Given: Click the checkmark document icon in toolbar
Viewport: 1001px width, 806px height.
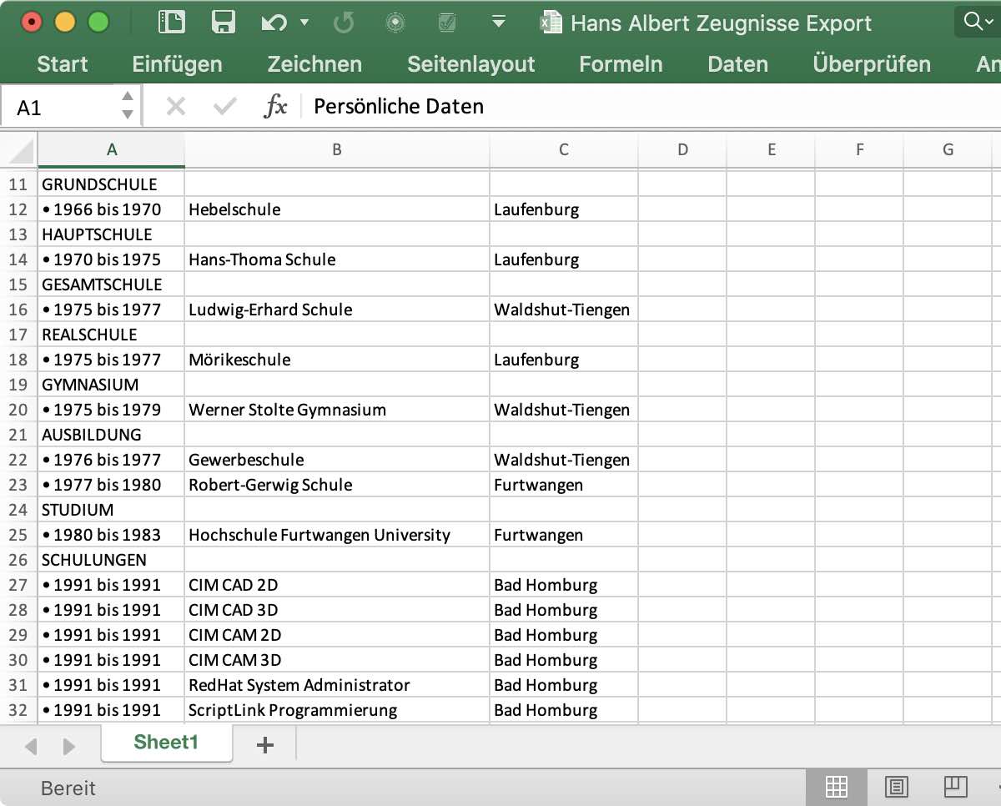Looking at the screenshot, I should [x=447, y=23].
